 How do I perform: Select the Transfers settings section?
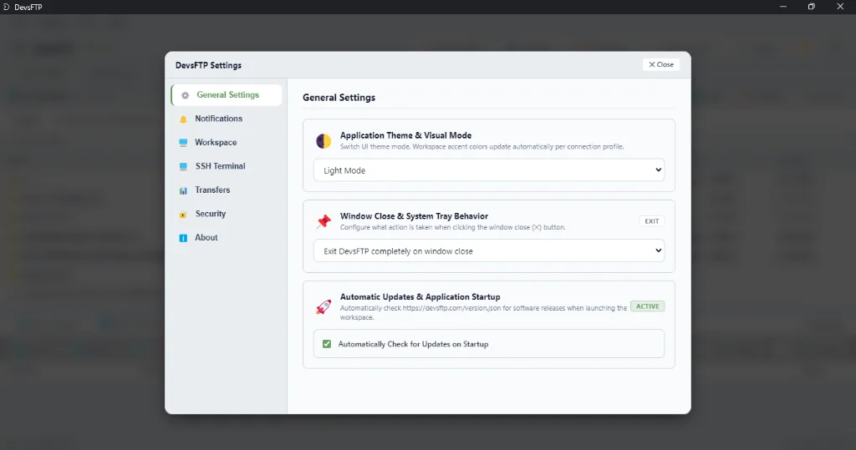click(x=227, y=190)
